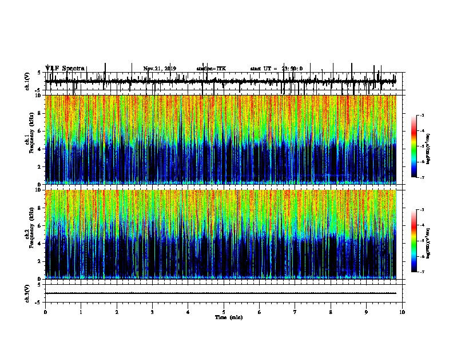
Task: Click the "-7" label on ch.2 color scale
Action: pos(422,272)
